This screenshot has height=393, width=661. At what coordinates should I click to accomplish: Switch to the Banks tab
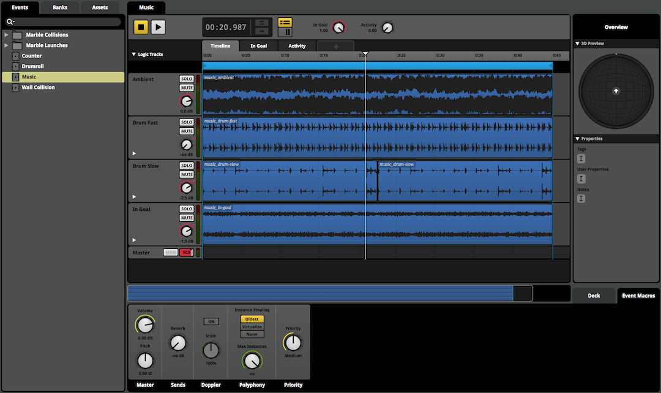point(60,7)
